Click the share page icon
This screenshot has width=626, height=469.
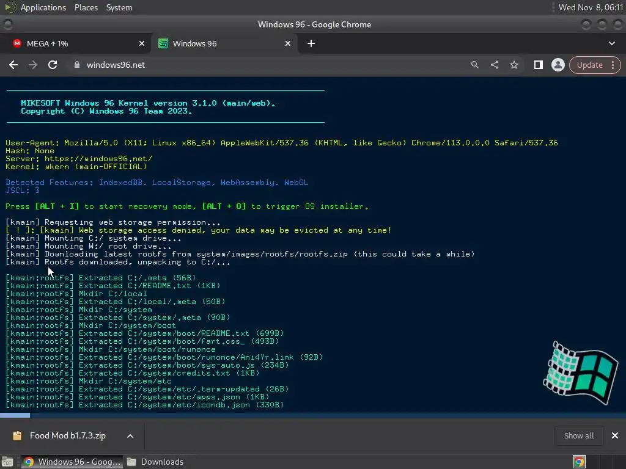coord(494,65)
